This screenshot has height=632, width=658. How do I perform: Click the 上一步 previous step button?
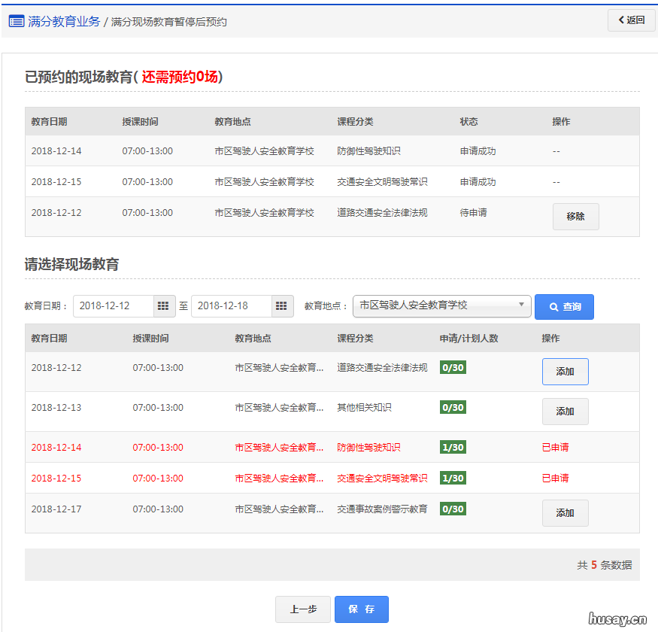point(303,609)
